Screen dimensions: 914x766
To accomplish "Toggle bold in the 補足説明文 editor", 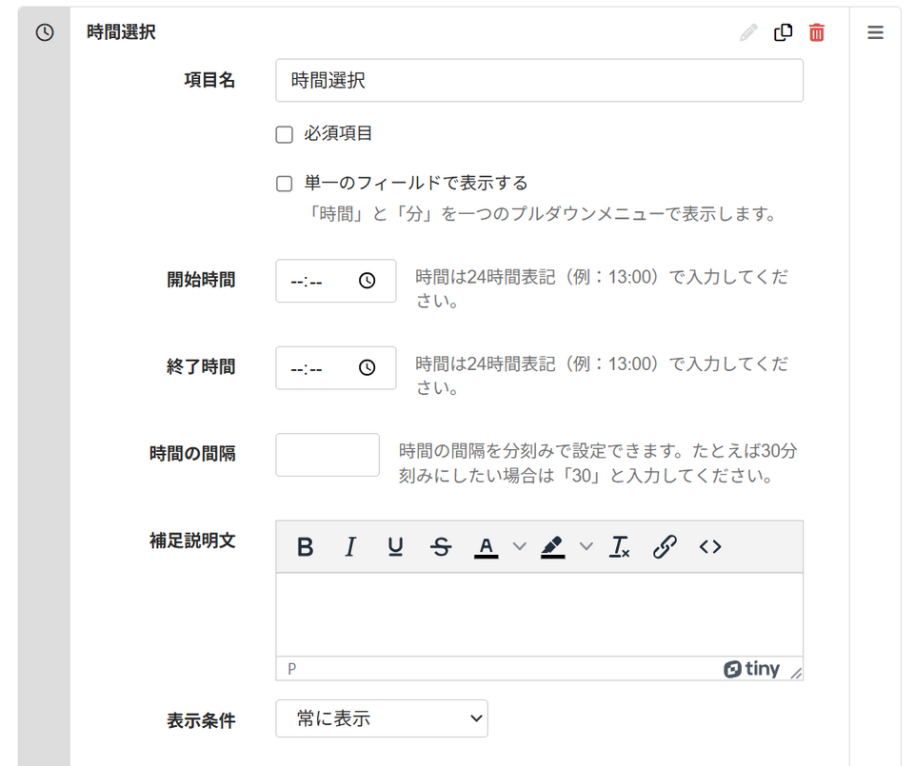I will 305,547.
